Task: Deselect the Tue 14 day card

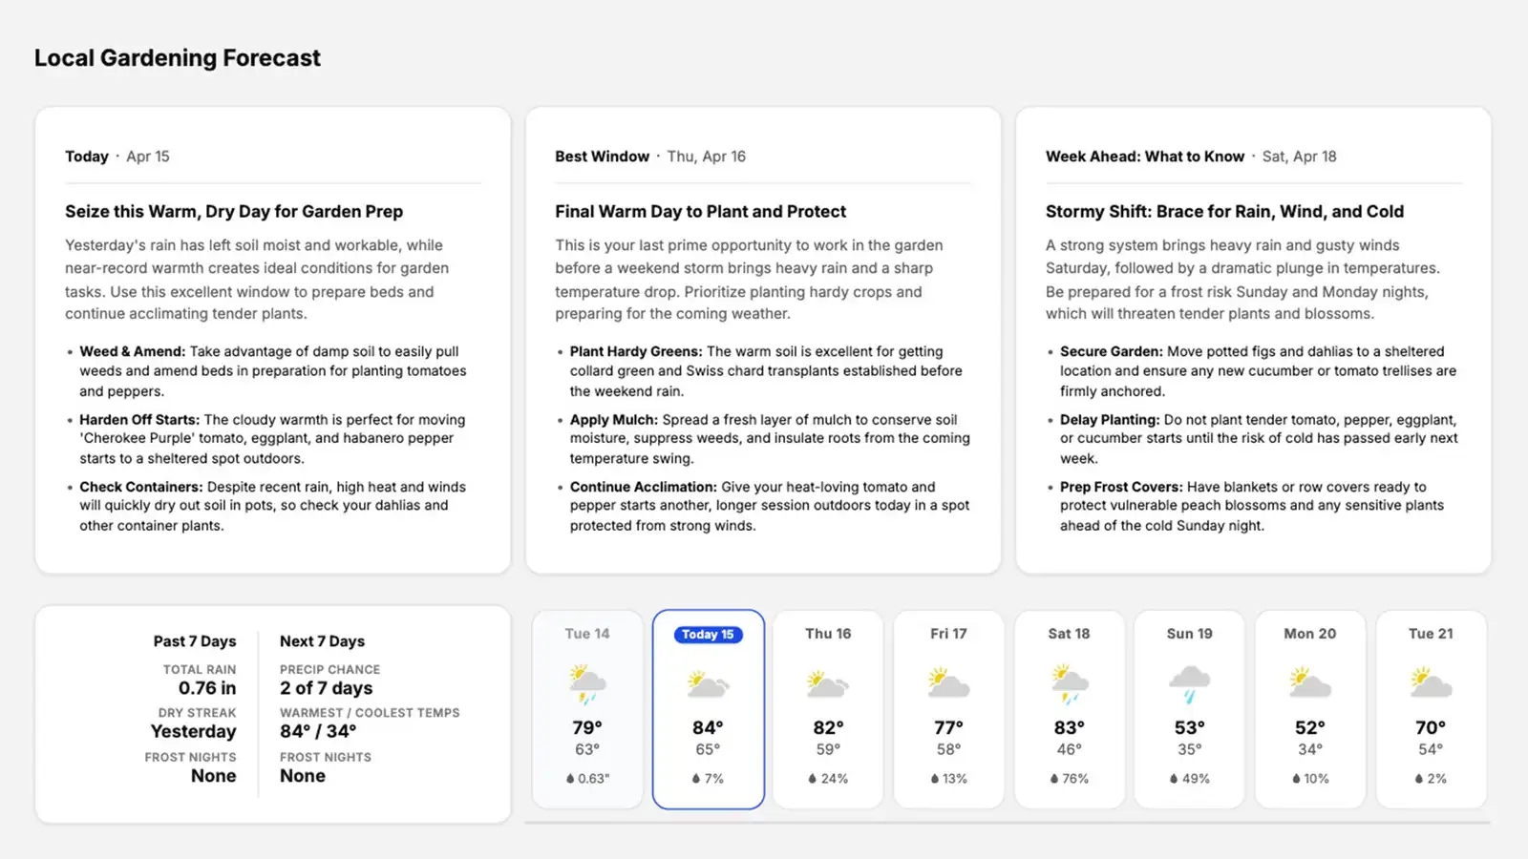Action: [586, 709]
